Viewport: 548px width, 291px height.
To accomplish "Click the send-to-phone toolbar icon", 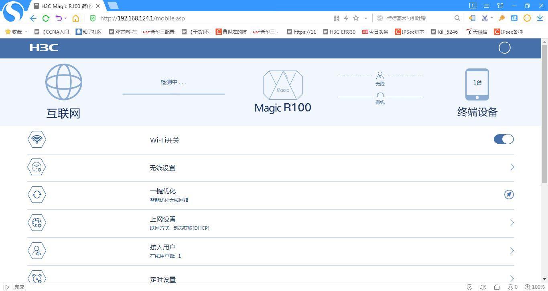I will 472,18.
